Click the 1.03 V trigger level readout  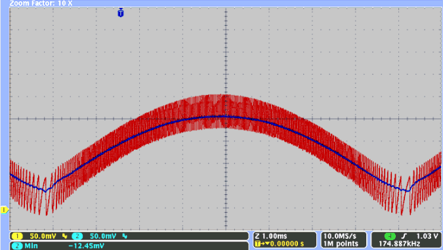(427, 236)
